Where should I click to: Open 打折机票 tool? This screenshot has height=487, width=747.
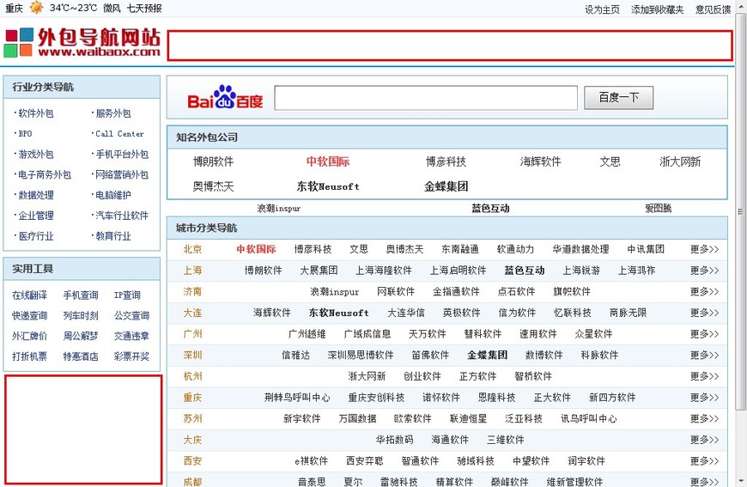(29, 357)
